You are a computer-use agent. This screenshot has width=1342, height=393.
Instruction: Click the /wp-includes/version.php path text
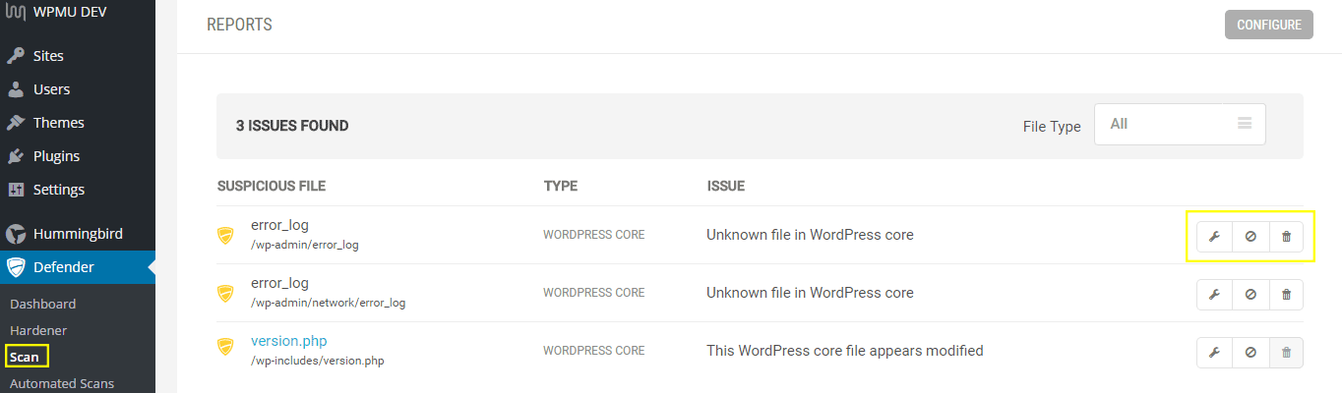tap(317, 361)
